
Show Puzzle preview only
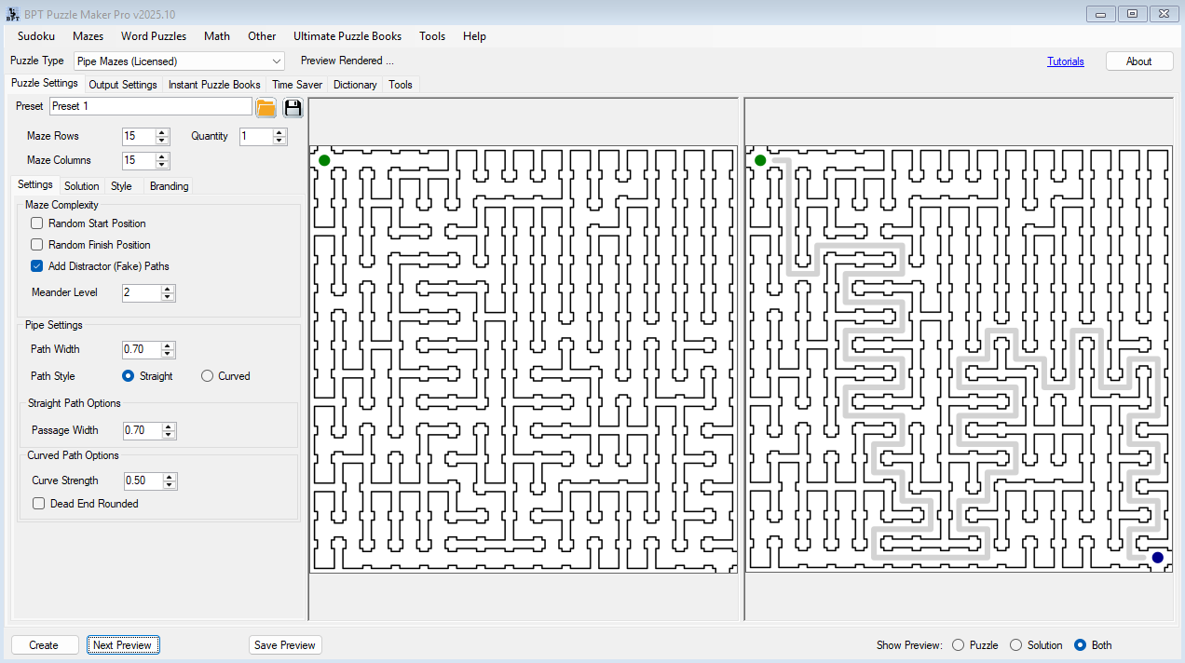(959, 645)
